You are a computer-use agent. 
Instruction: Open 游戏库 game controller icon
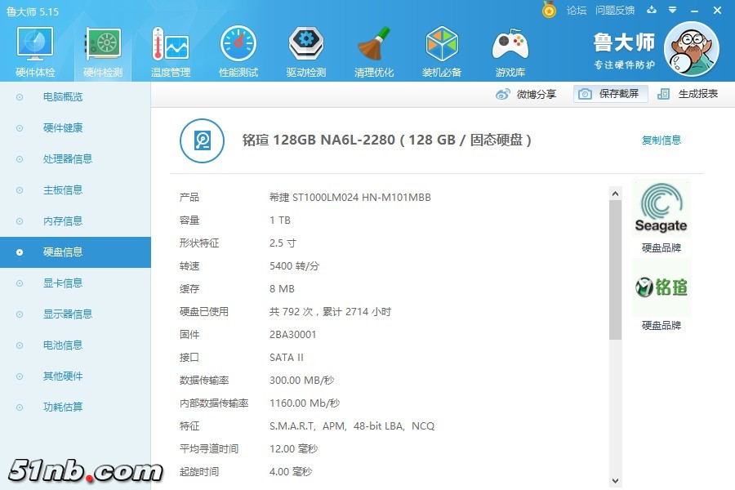point(510,51)
